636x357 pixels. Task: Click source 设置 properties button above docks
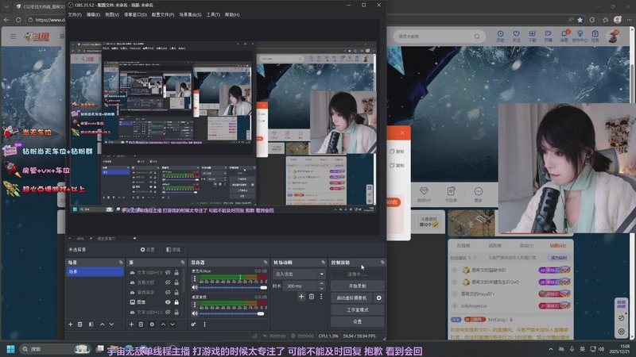[x=148, y=250]
